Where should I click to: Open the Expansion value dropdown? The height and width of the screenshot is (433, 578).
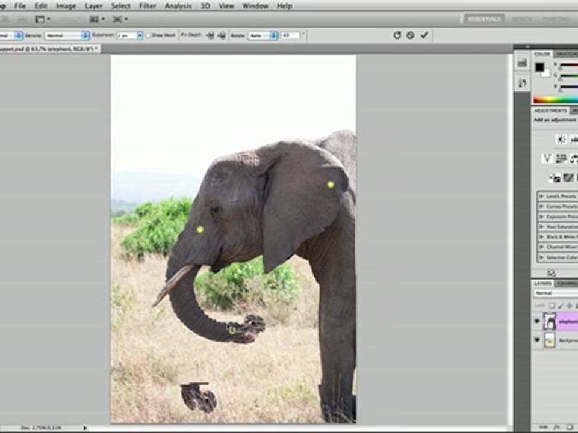140,35
